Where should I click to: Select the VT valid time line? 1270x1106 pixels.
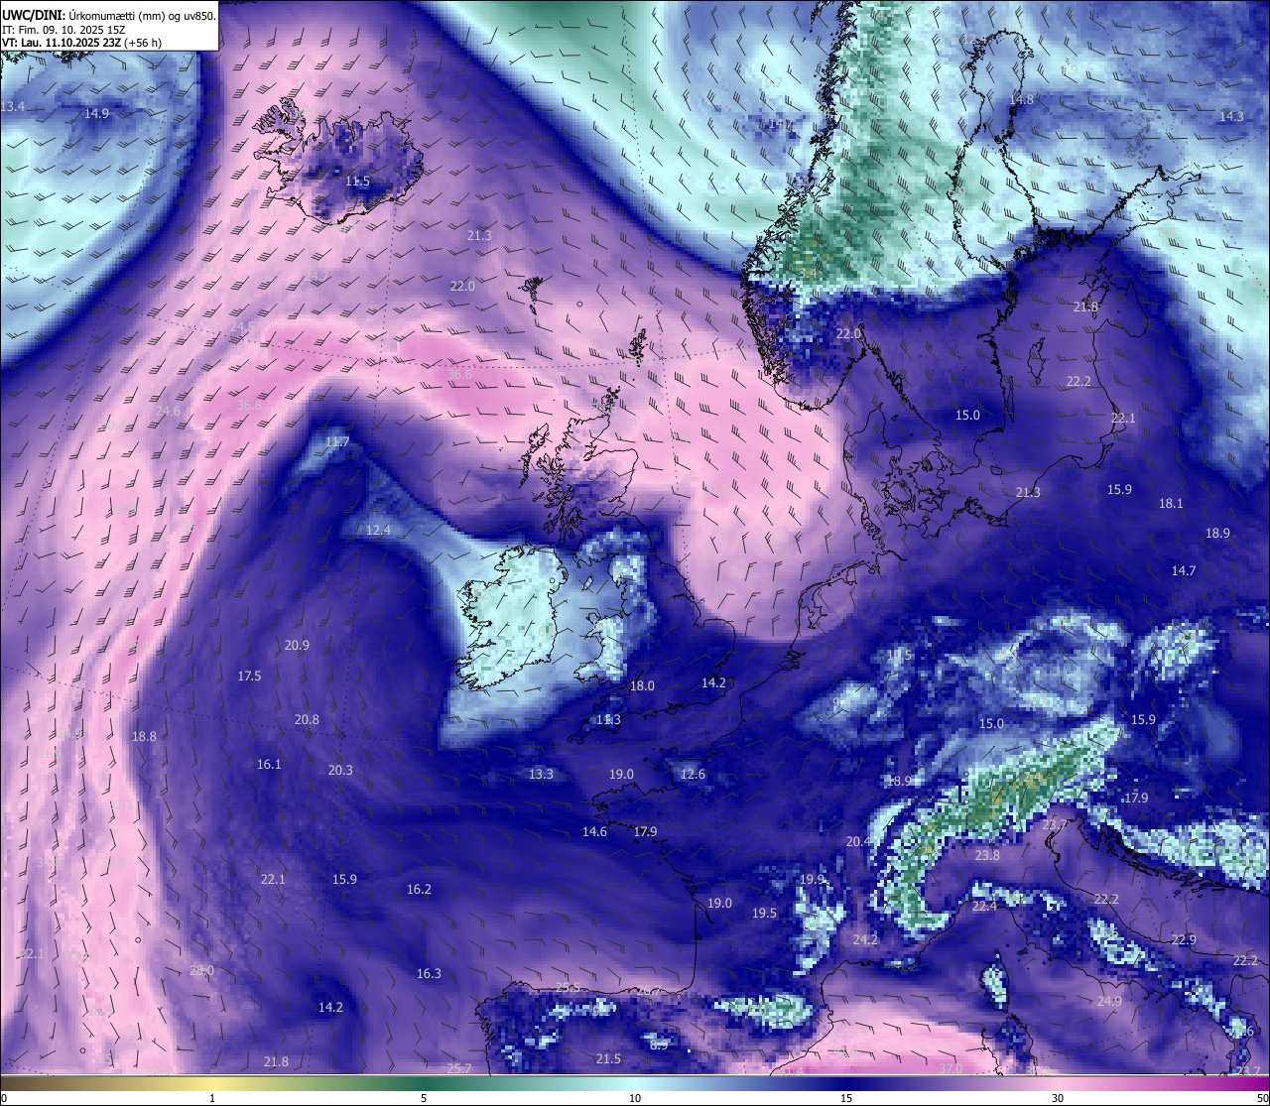point(81,43)
